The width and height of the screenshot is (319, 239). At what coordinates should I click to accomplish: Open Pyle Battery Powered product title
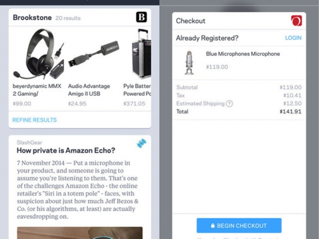pos(137,90)
